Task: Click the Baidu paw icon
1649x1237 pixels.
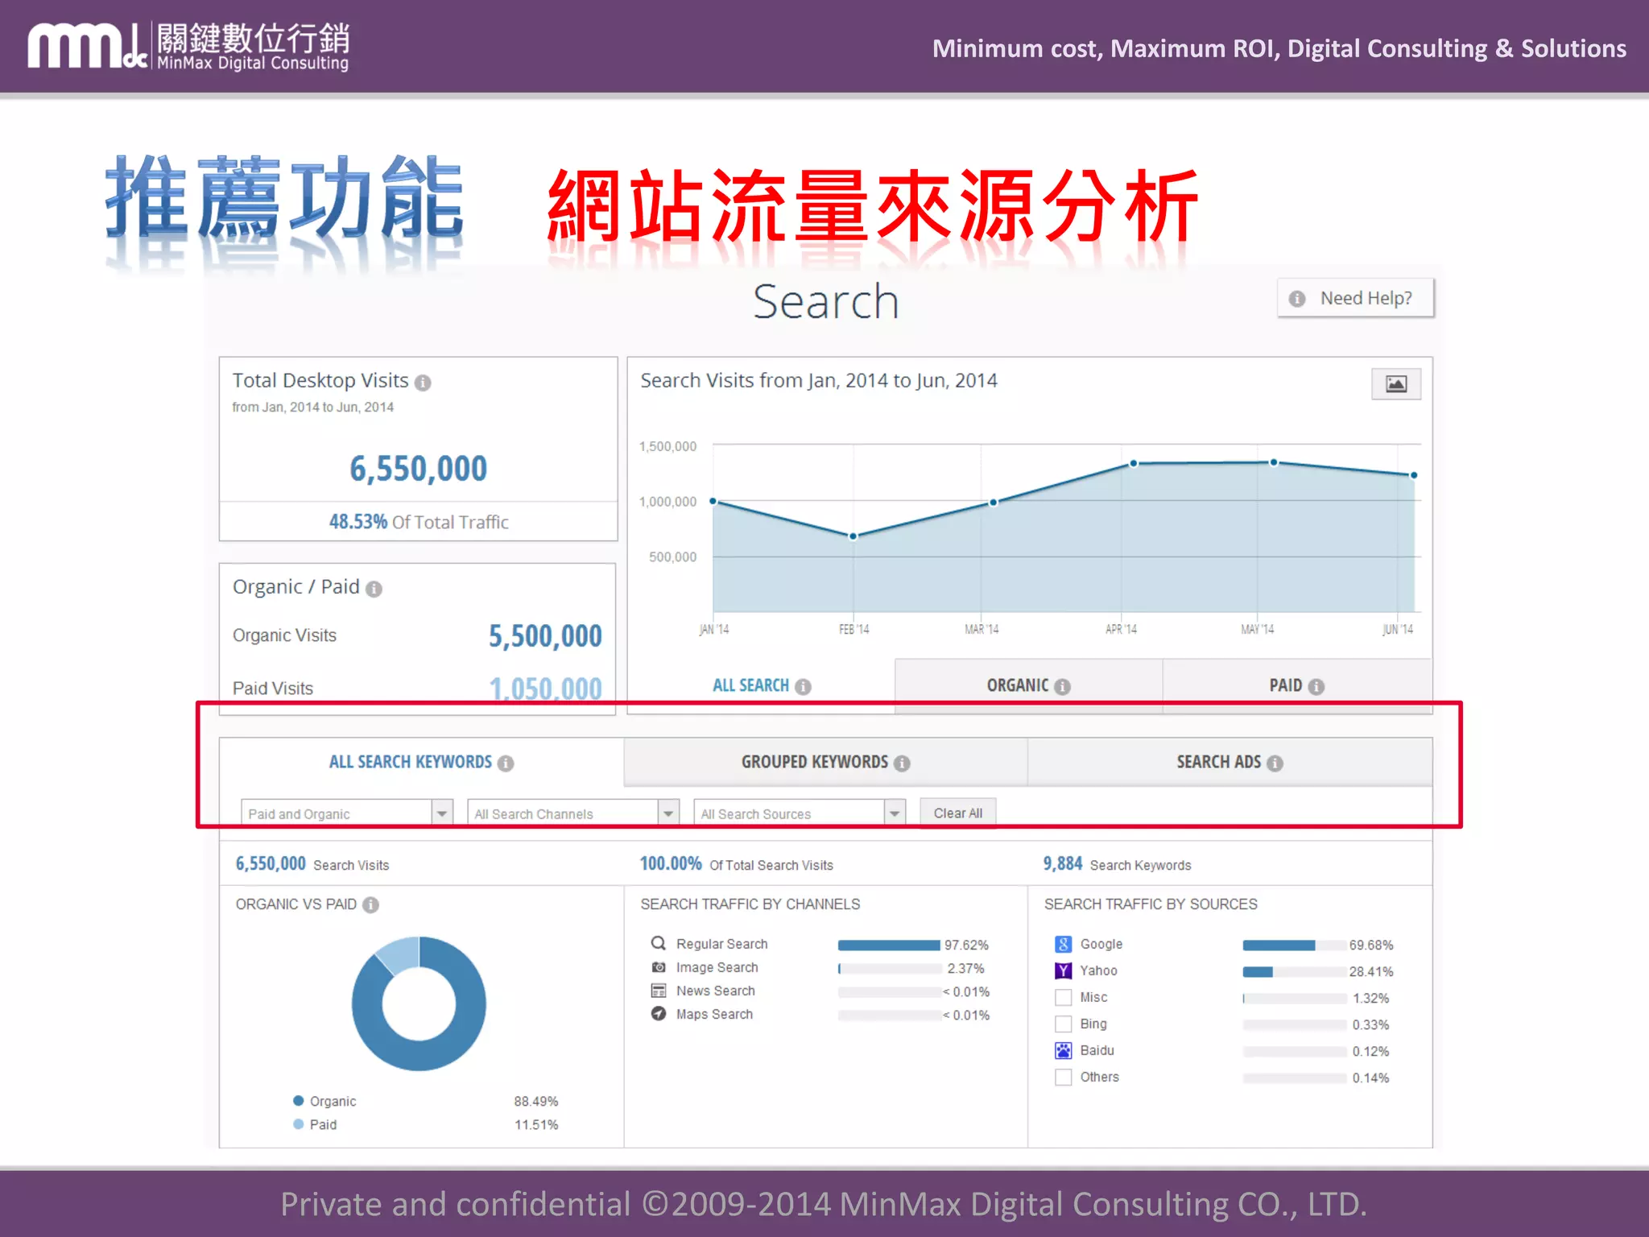Action: [1063, 1050]
